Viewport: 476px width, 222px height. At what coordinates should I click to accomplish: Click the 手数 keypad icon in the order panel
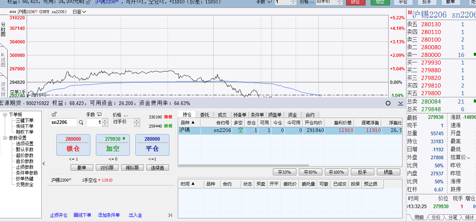[x=99, y=114]
